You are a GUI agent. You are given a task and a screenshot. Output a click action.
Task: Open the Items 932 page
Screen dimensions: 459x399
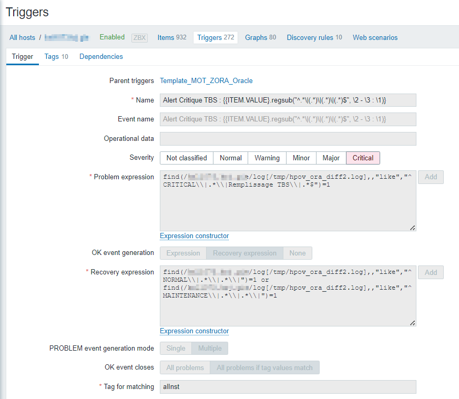point(172,38)
